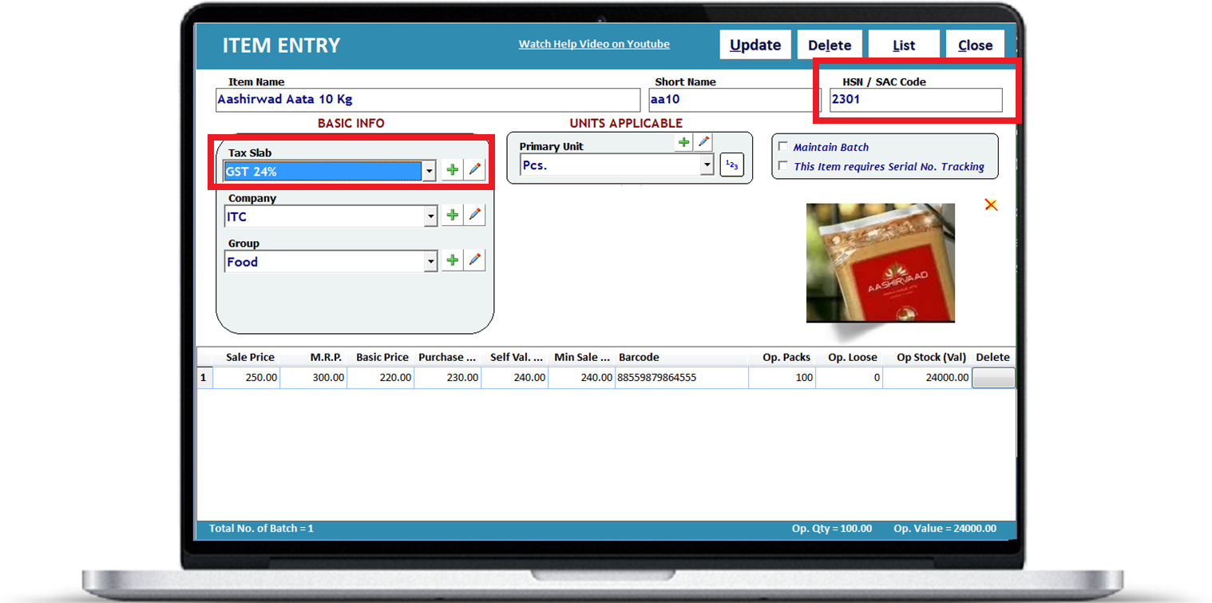
Task: Select Basic Price cell 220.00
Action: (380, 378)
